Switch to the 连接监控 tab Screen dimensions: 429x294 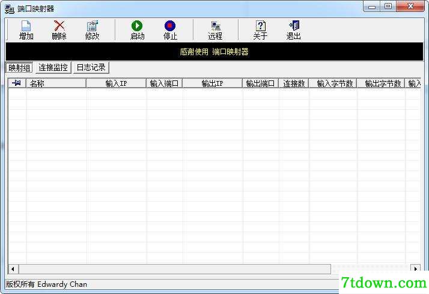[x=53, y=67]
